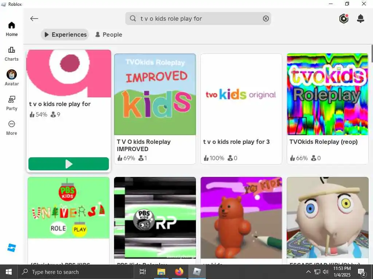Click the Roblox Studio icon in sidebar
Image resolution: width=373 pixels, height=279 pixels.
[x=11, y=247]
